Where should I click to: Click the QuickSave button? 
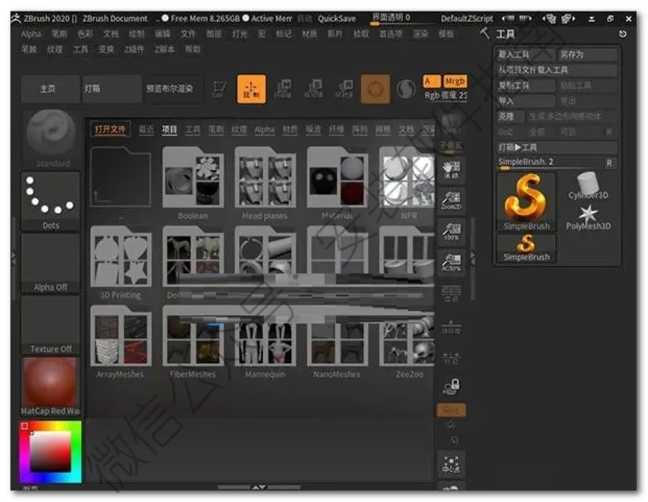pos(337,19)
